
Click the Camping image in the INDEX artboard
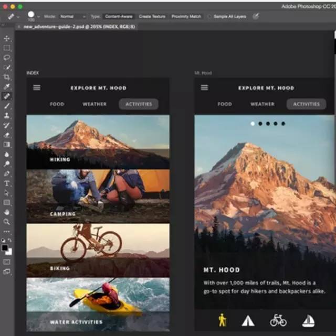click(x=98, y=196)
